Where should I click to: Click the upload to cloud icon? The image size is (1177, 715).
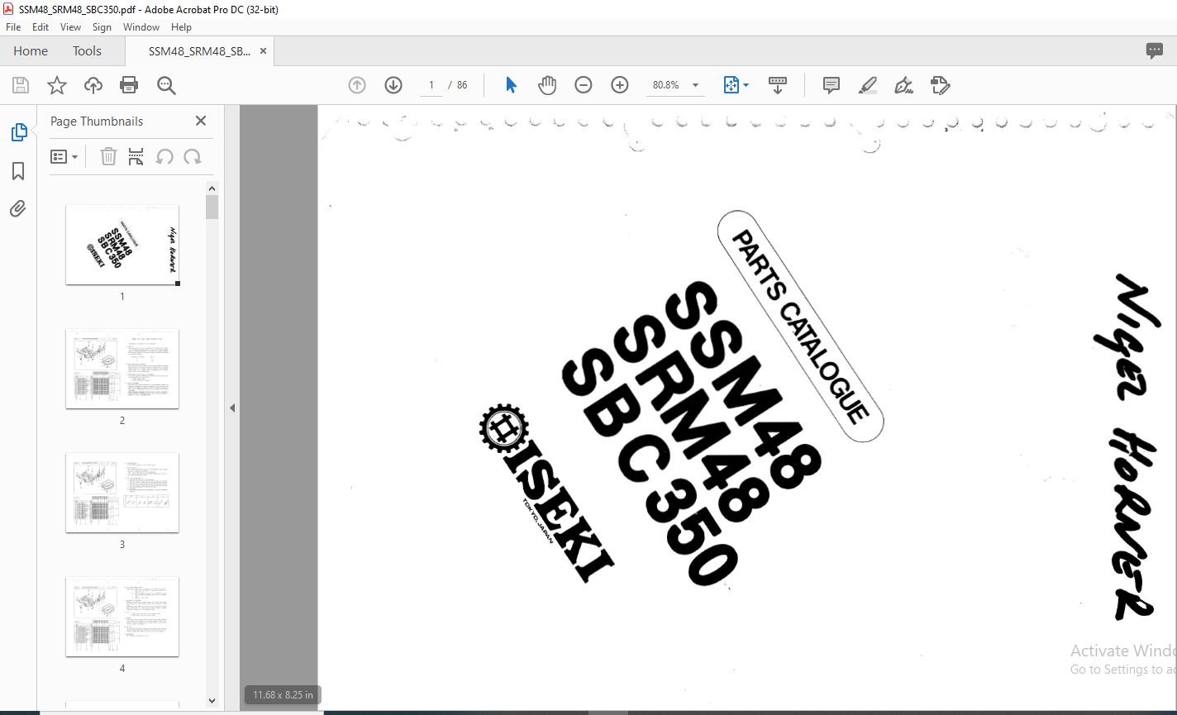pyautogui.click(x=93, y=85)
